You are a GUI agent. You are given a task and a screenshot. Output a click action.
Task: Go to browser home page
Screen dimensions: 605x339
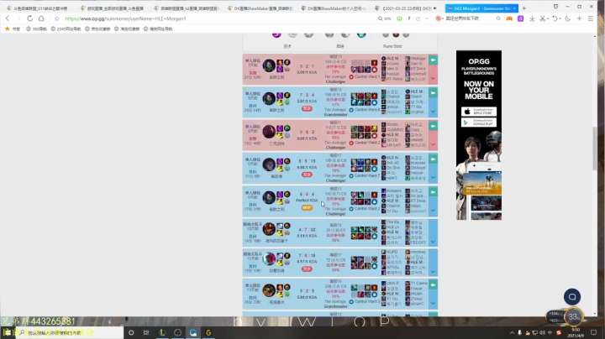[41, 18]
